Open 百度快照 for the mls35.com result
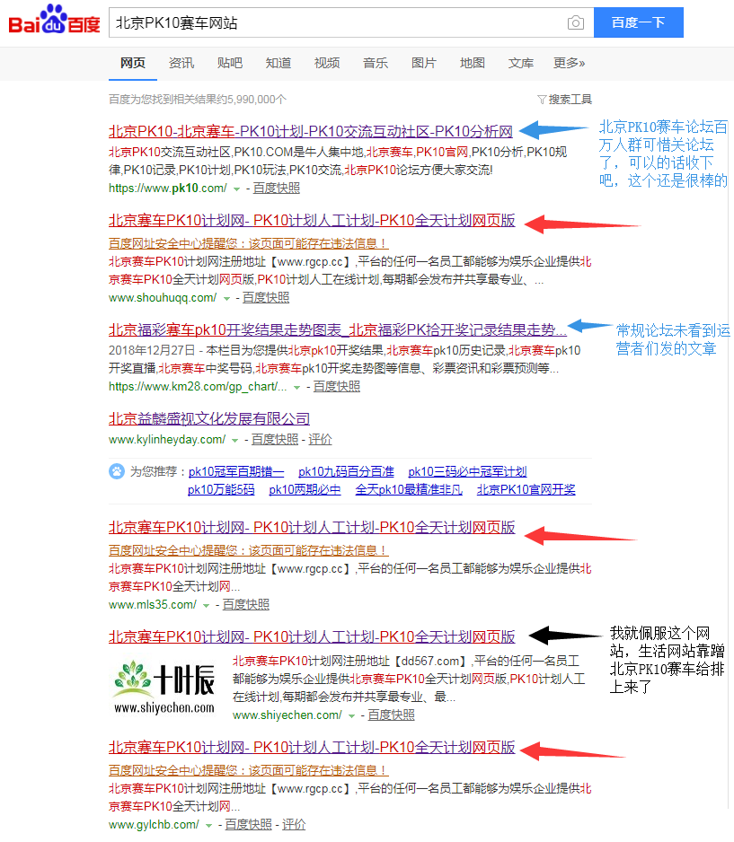 click(x=246, y=605)
